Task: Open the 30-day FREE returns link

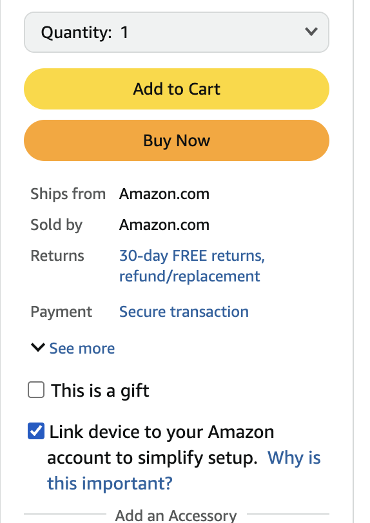Action: 192,266
